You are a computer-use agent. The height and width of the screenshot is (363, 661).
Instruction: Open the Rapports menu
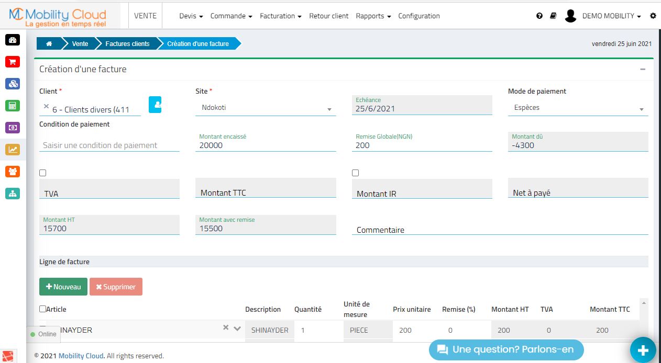coord(373,16)
